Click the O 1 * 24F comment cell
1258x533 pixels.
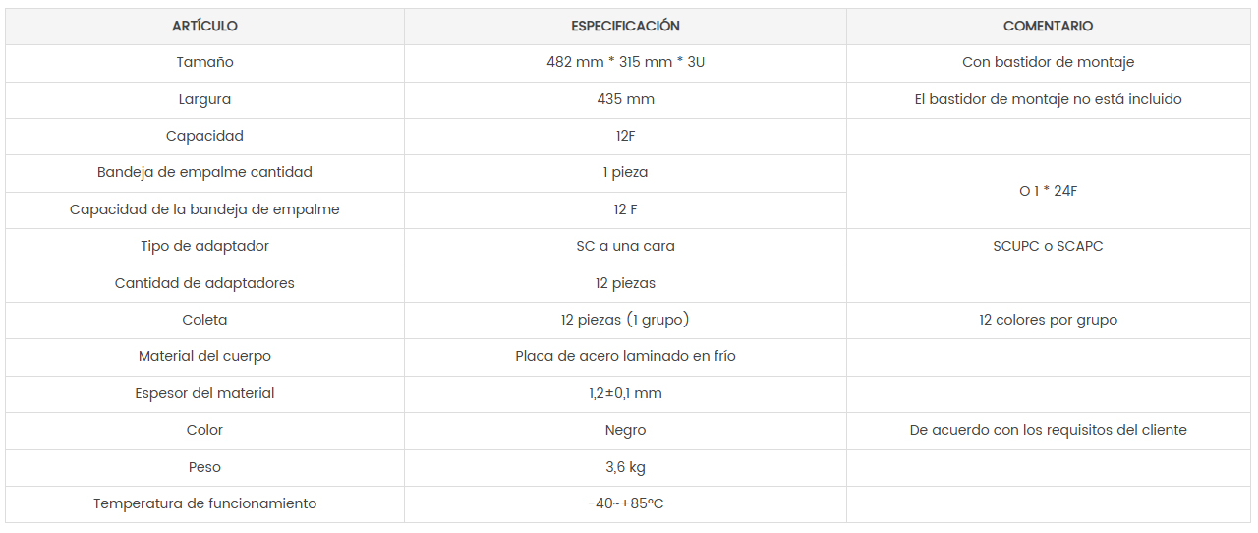pyautogui.click(x=1048, y=191)
